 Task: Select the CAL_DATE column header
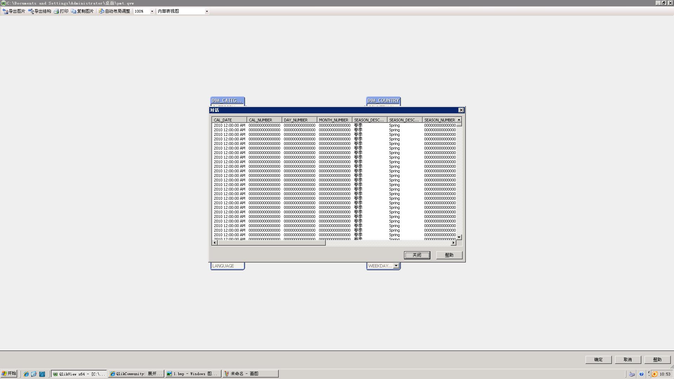pyautogui.click(x=229, y=120)
